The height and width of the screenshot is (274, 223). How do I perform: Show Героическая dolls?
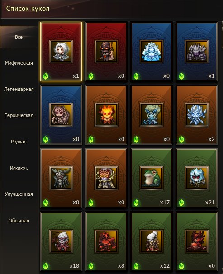[19, 115]
